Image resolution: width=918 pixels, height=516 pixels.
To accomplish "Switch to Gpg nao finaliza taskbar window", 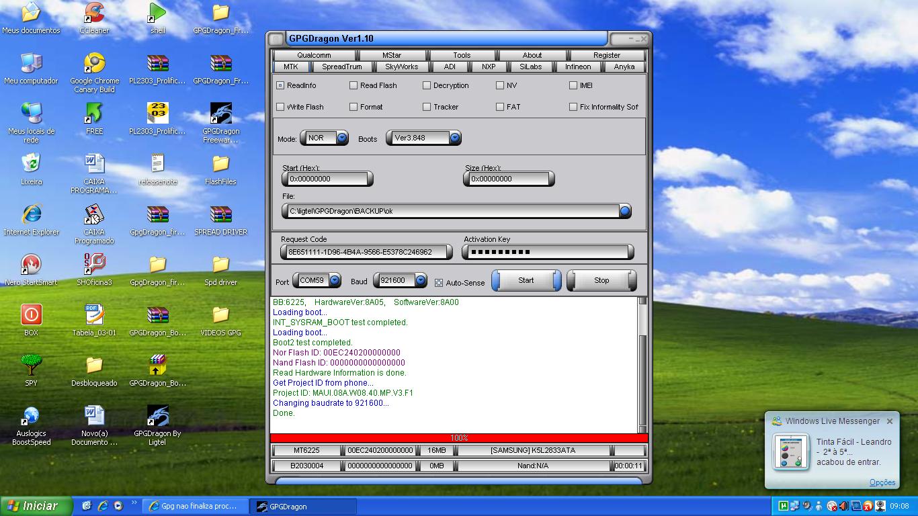I will (195, 506).
